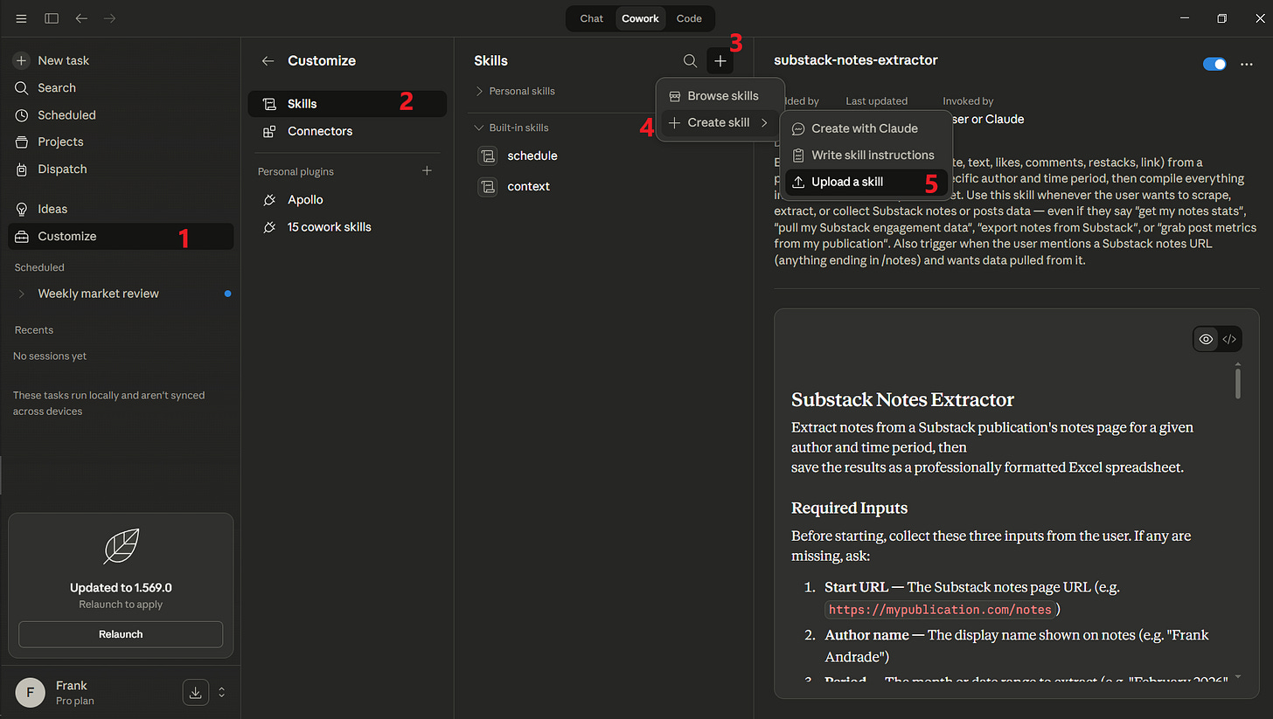Toggle the sidebar panel icon

52,18
